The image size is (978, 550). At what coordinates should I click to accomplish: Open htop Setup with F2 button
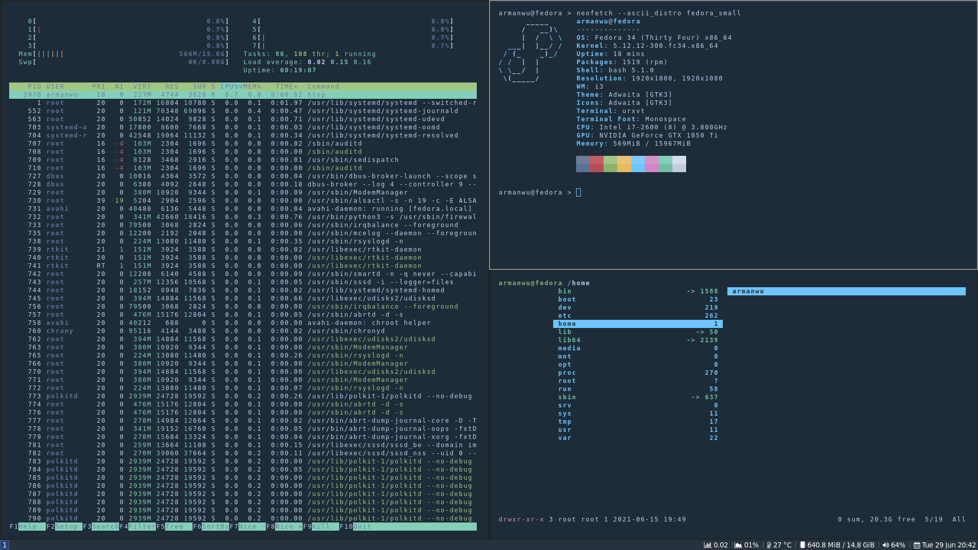point(64,527)
